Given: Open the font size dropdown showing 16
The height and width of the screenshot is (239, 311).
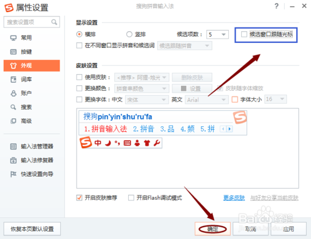Looking at the screenshot, I should 276,99.
